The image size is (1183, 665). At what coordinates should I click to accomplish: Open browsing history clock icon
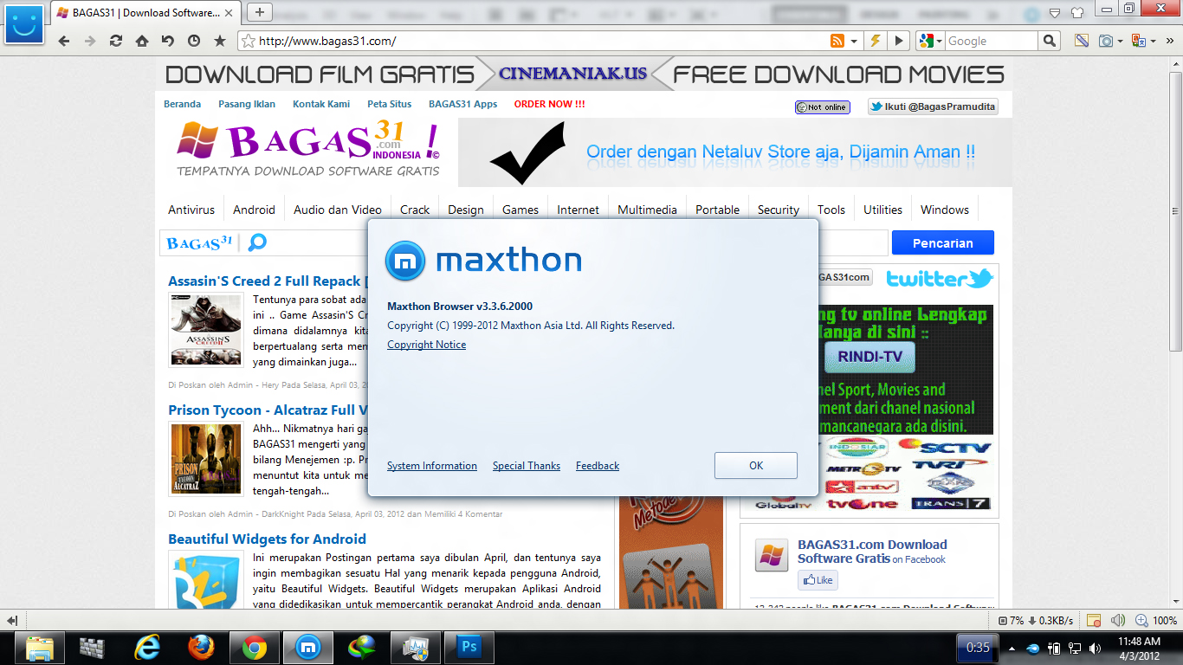[x=193, y=41]
